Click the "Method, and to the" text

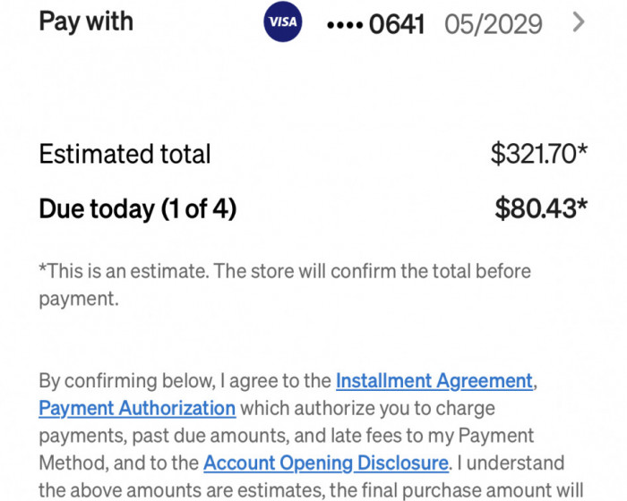(119, 463)
